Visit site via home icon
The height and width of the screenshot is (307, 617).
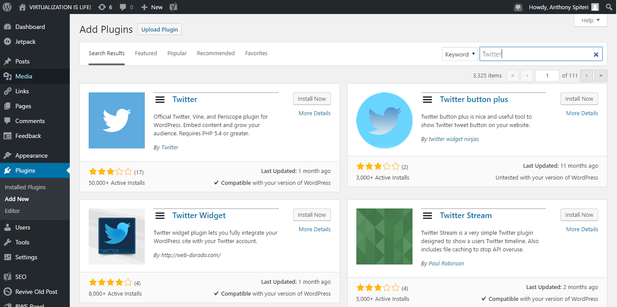tap(22, 7)
